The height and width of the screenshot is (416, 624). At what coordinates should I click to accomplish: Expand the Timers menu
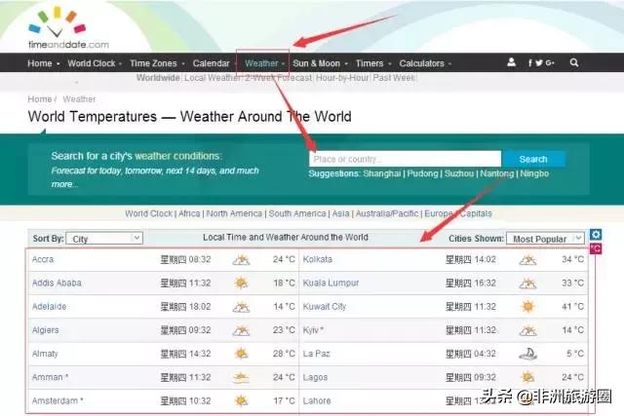coord(373,63)
